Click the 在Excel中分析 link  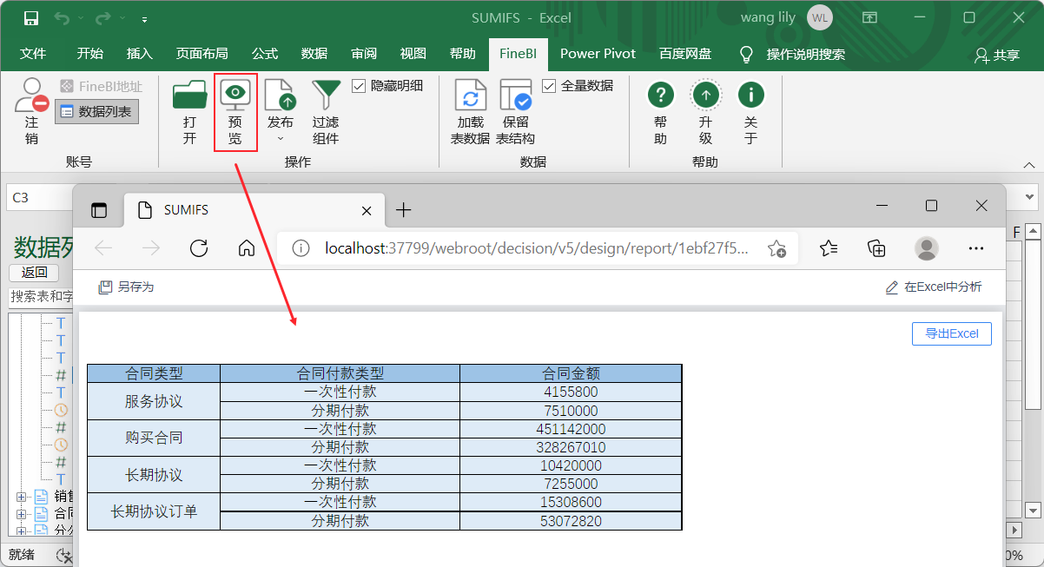(934, 287)
